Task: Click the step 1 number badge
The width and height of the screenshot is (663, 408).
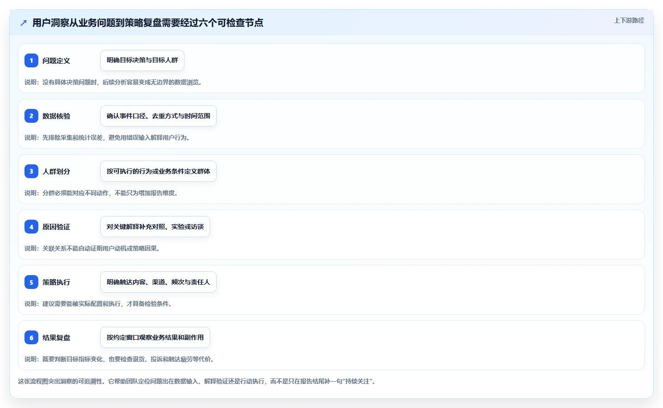Action: click(31, 60)
